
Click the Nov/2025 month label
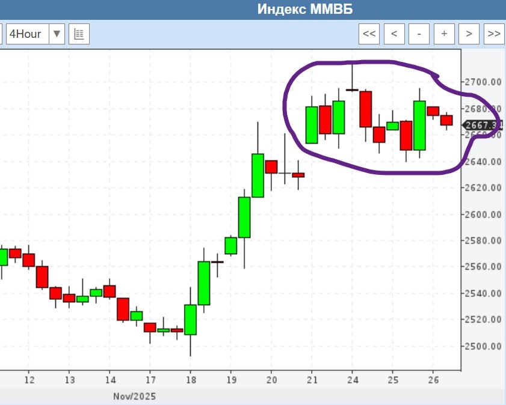click(x=134, y=397)
